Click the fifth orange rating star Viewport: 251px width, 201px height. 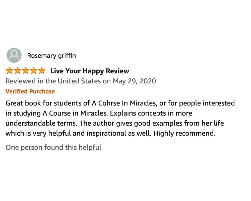[x=41, y=71]
